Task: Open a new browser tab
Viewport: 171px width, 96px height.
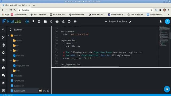Action: click(34, 5)
